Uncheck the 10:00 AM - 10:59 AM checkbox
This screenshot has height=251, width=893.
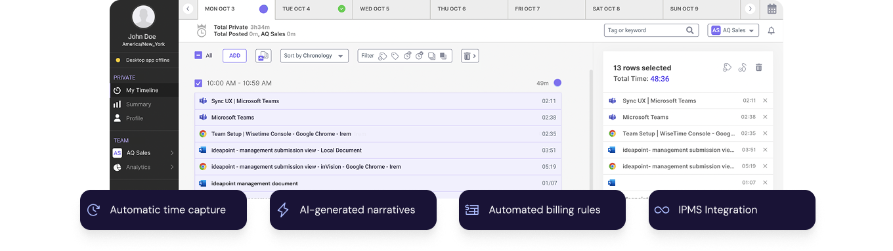[198, 83]
